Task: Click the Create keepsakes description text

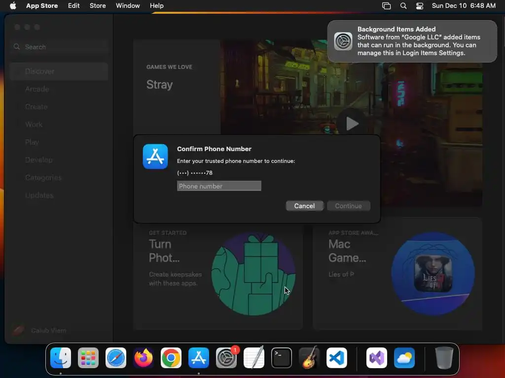Action: click(x=175, y=279)
